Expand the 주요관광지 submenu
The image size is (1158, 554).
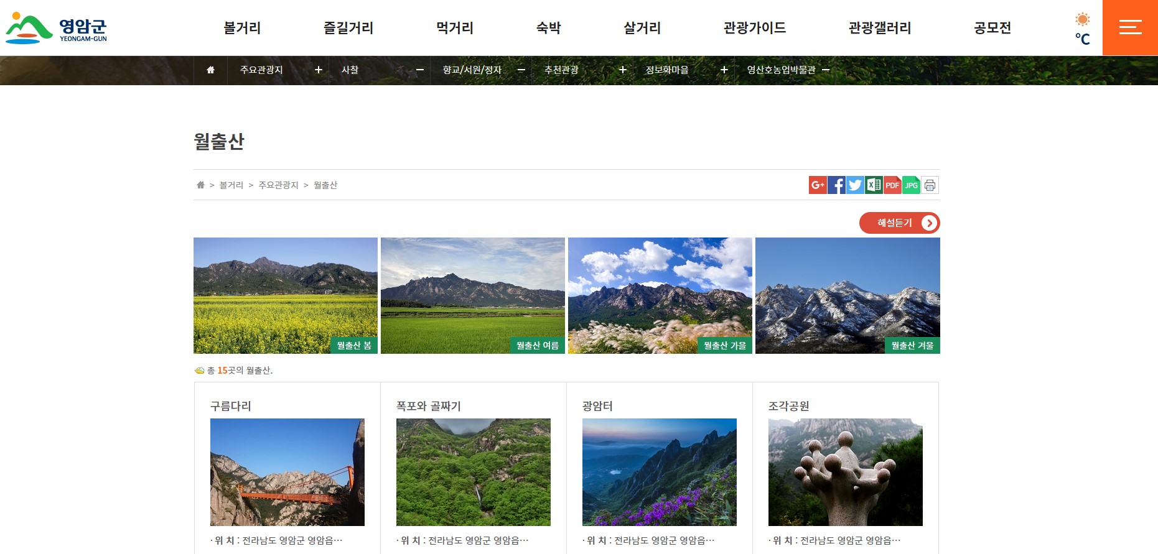pyautogui.click(x=318, y=70)
